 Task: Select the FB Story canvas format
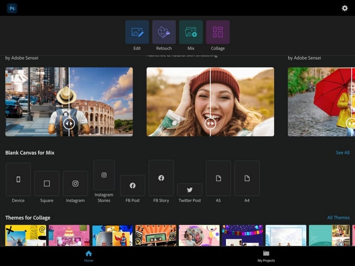(x=161, y=178)
